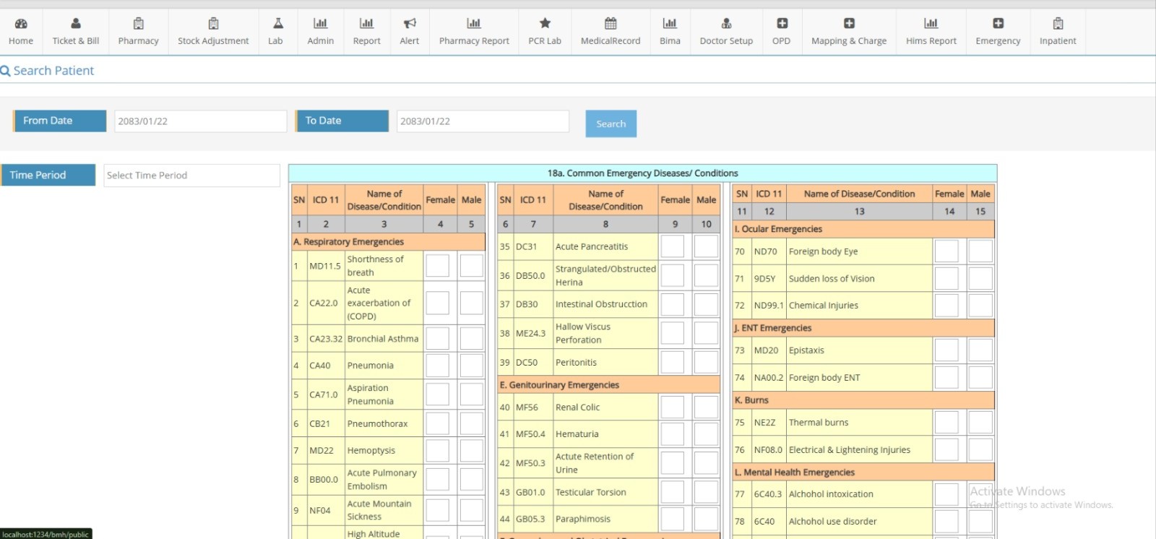Select the 'Peritonitis' disease name
The width and height of the screenshot is (1156, 539).
576,363
